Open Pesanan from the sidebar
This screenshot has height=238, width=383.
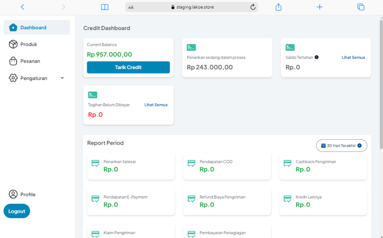click(x=30, y=61)
